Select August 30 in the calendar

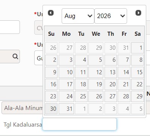click(x=51, y=108)
